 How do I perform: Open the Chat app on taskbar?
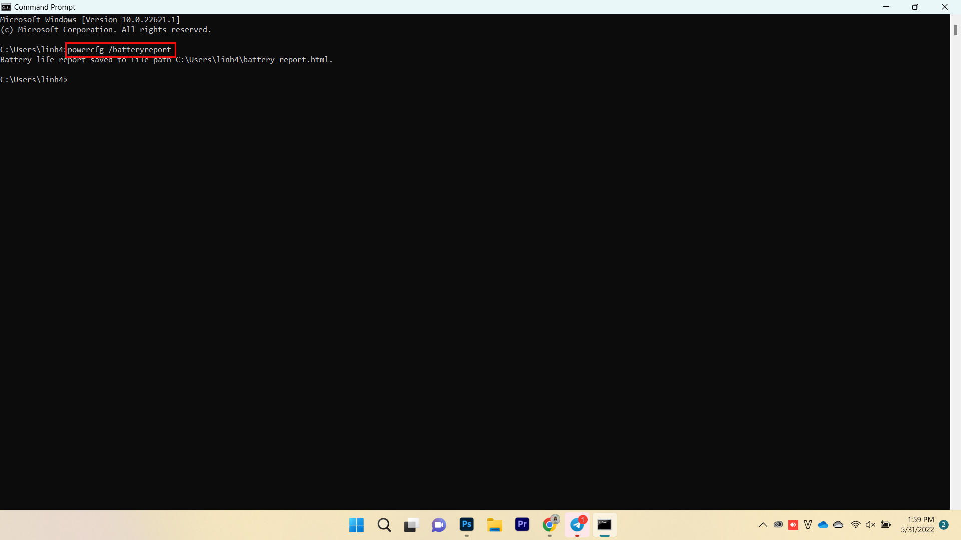tap(439, 525)
